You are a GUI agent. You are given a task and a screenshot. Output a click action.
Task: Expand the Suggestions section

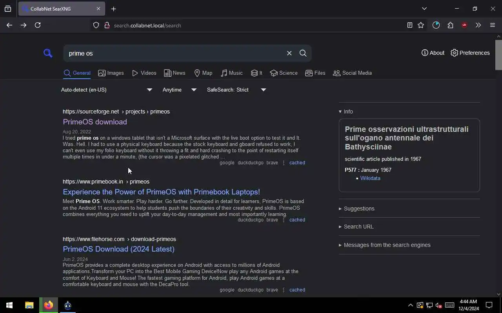coord(356,209)
